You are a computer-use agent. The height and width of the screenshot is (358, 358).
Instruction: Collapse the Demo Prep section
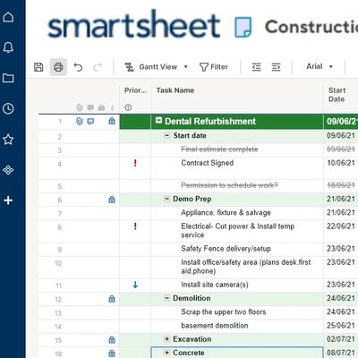coord(167,199)
